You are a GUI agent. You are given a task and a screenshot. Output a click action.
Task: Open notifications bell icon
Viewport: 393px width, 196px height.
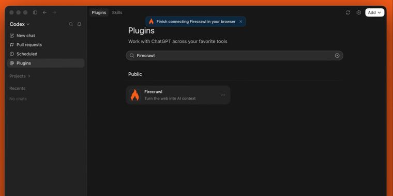(79, 24)
